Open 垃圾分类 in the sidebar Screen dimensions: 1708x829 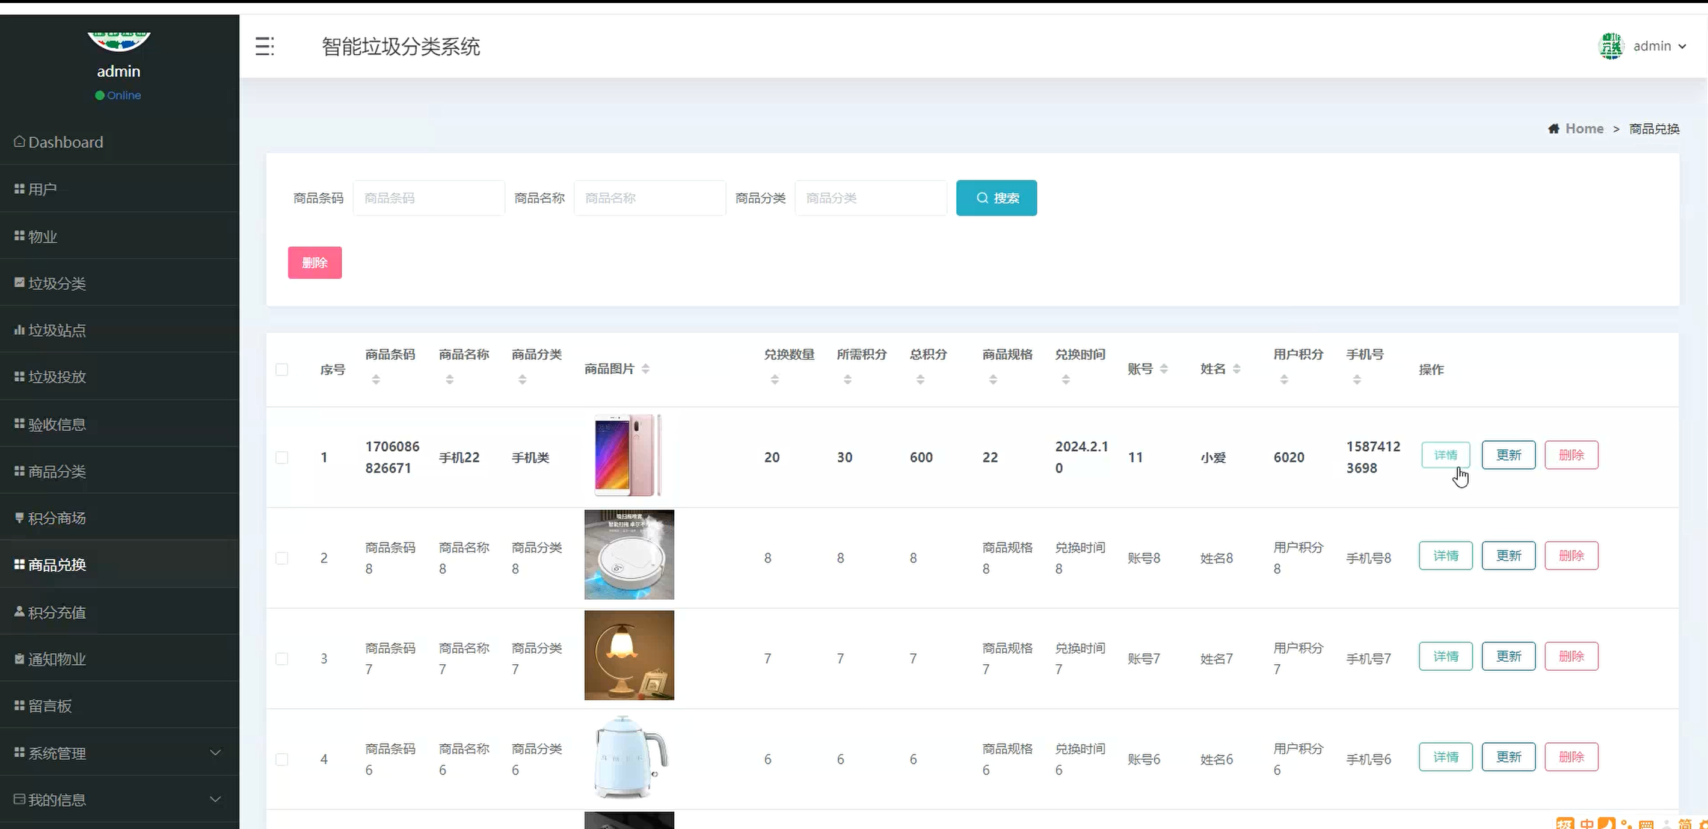click(119, 283)
